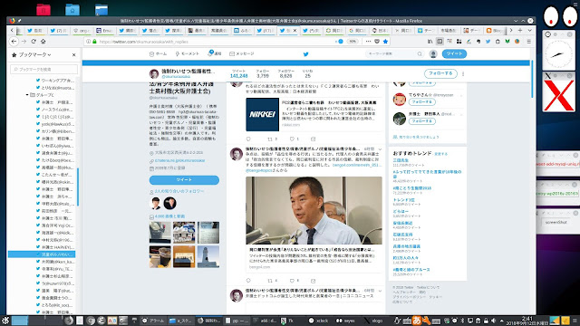
Task: Click the lighthouse media thumbnail
Action: point(208,256)
